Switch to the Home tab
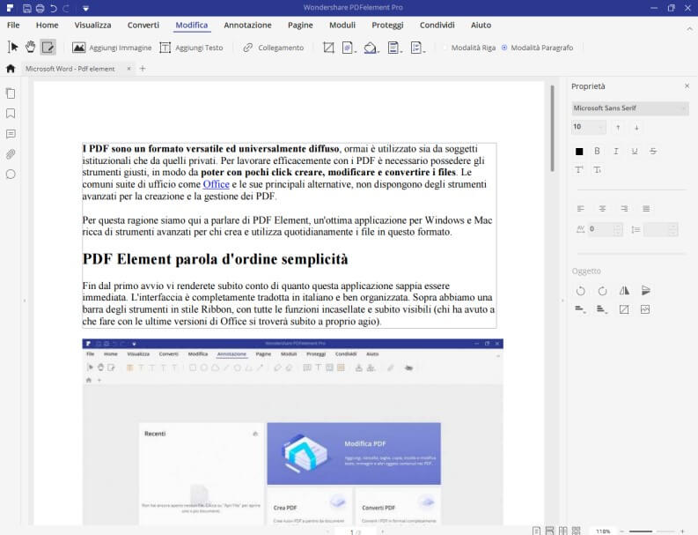This screenshot has width=698, height=535. [x=48, y=25]
